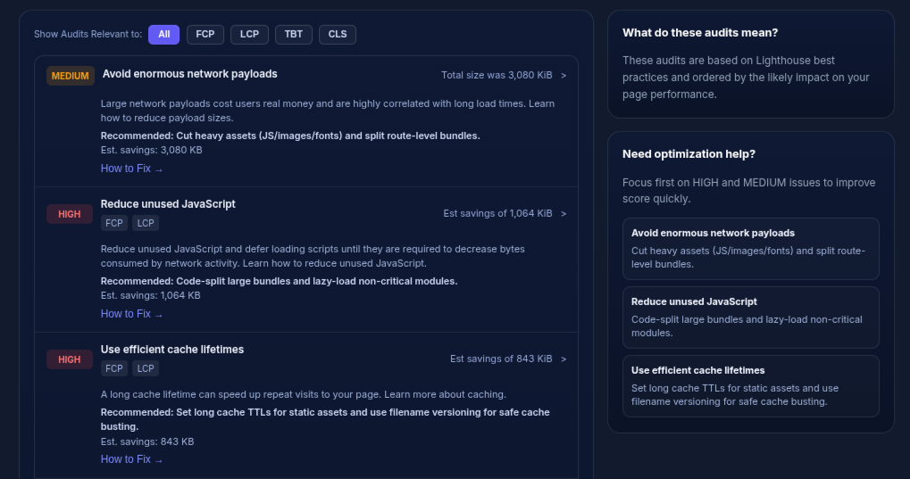
Task: Show only TBT relevant audits
Action: point(293,35)
